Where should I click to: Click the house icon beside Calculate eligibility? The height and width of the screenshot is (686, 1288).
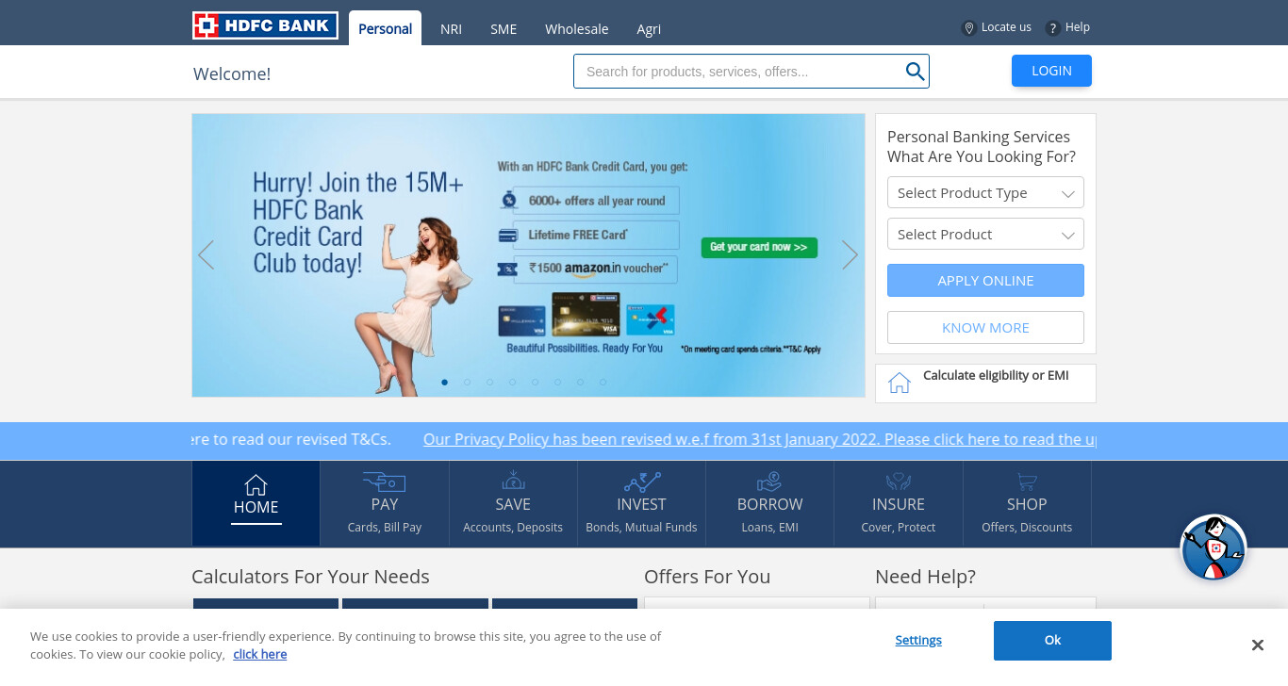point(900,383)
